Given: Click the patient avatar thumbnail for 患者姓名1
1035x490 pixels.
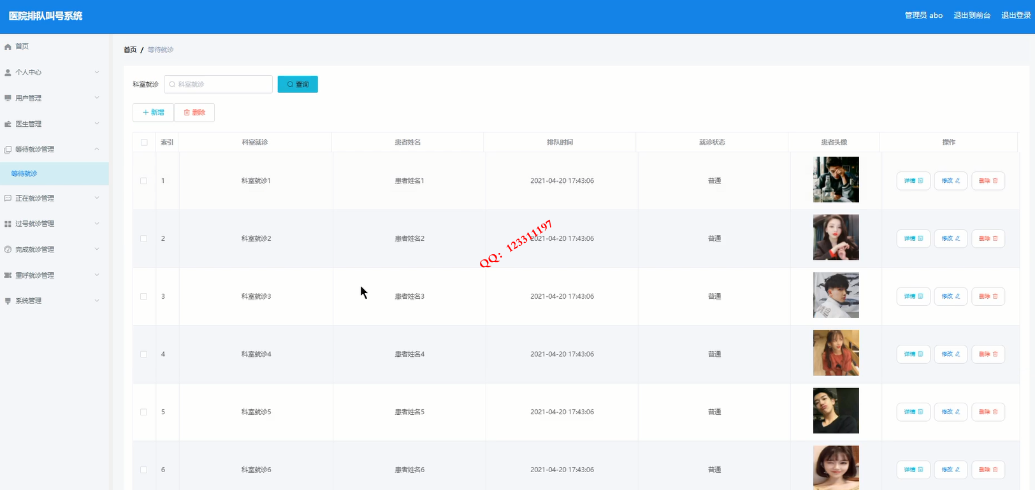Looking at the screenshot, I should 836,180.
